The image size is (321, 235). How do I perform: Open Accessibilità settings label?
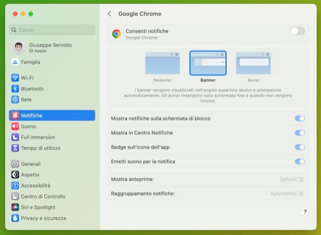36,186
